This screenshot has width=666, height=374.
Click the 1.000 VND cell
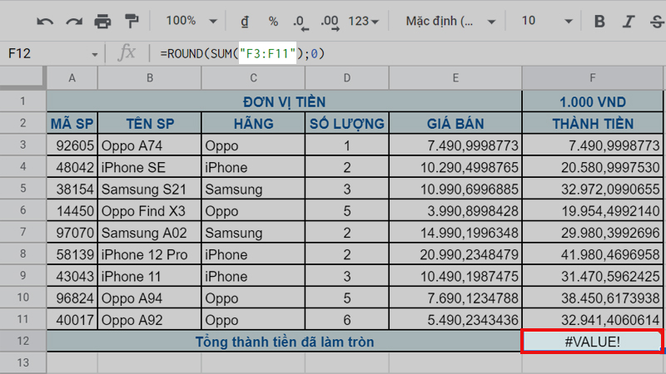593,101
